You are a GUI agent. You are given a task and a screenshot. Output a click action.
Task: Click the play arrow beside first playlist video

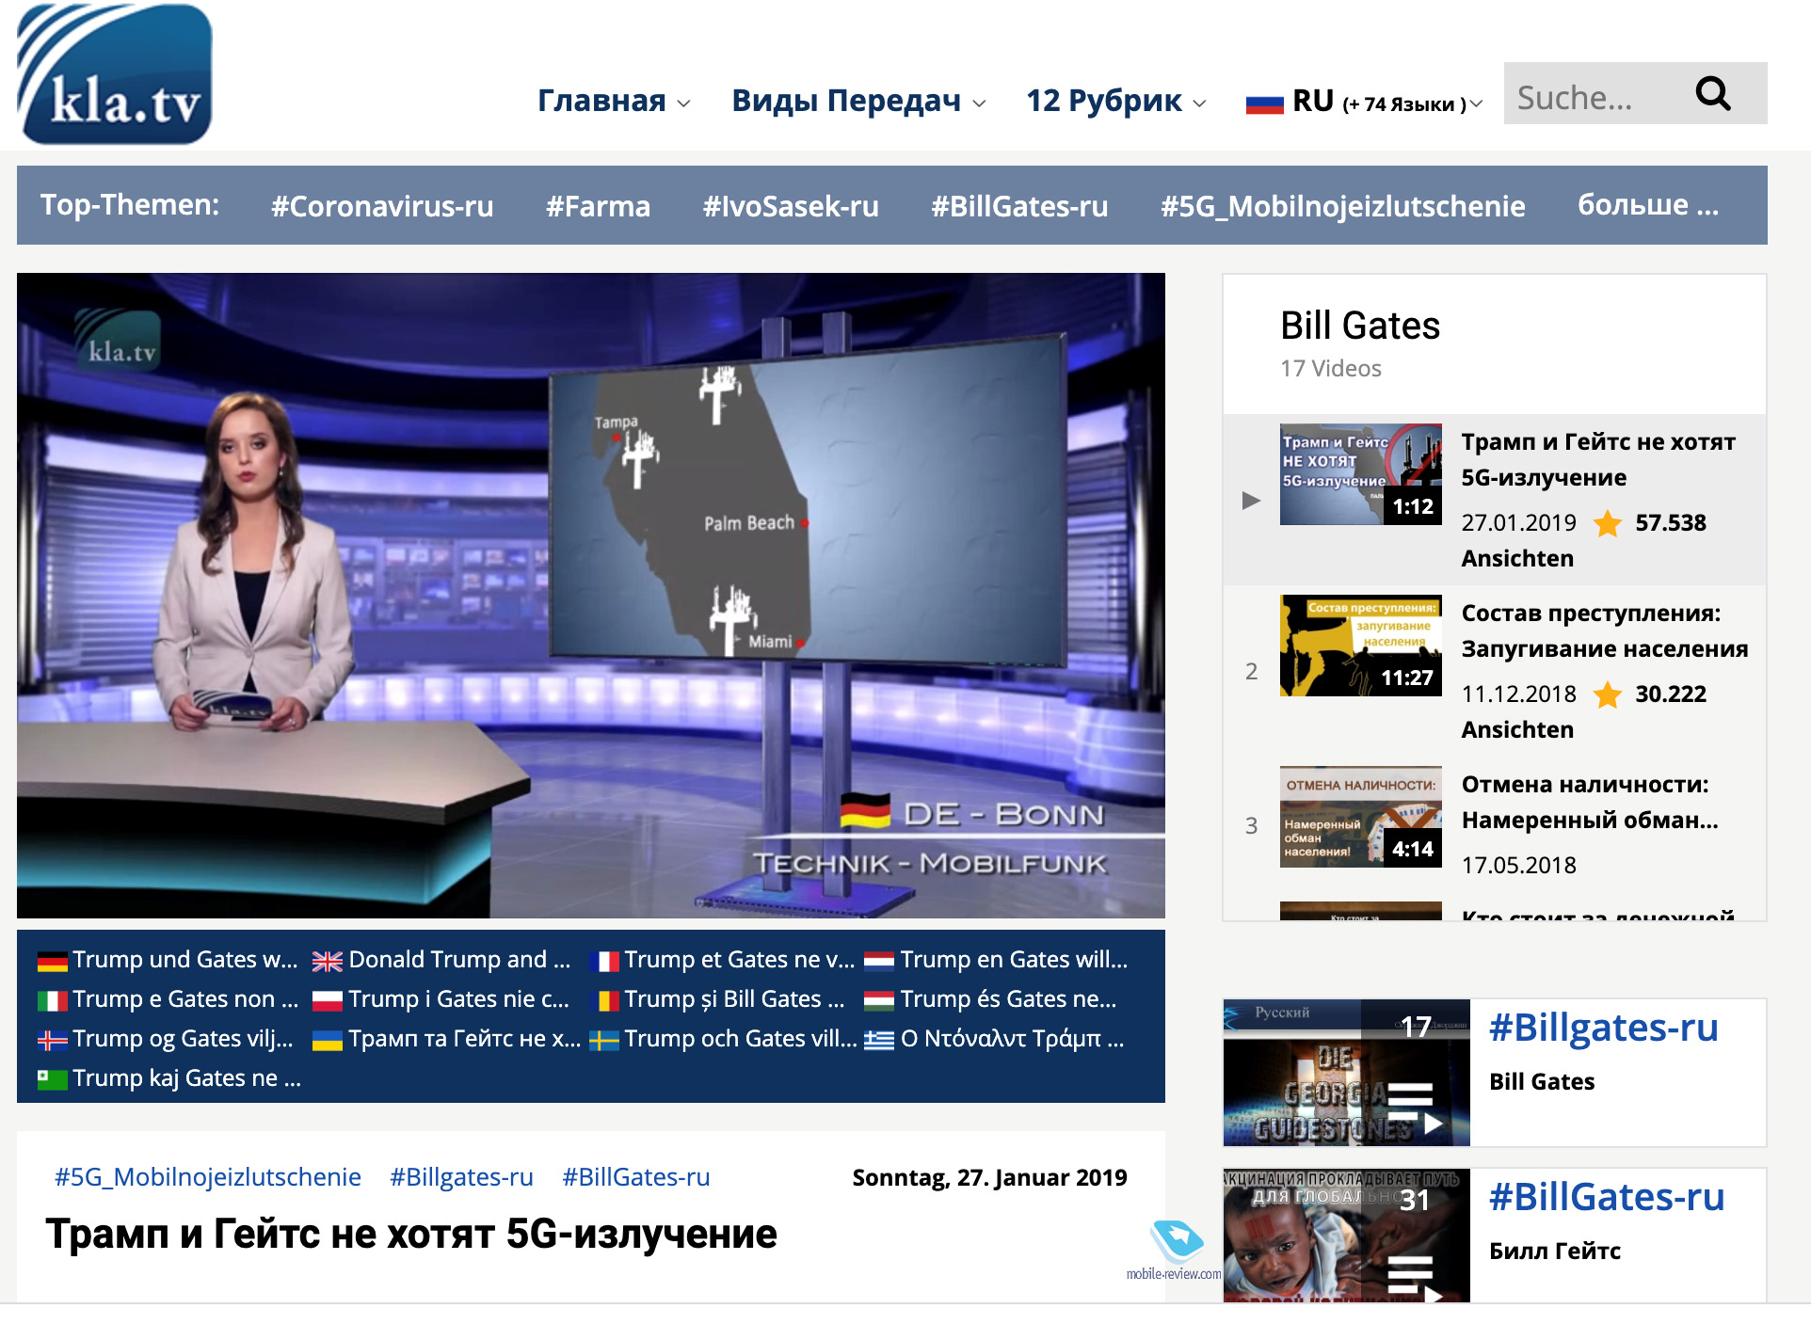tap(1251, 500)
